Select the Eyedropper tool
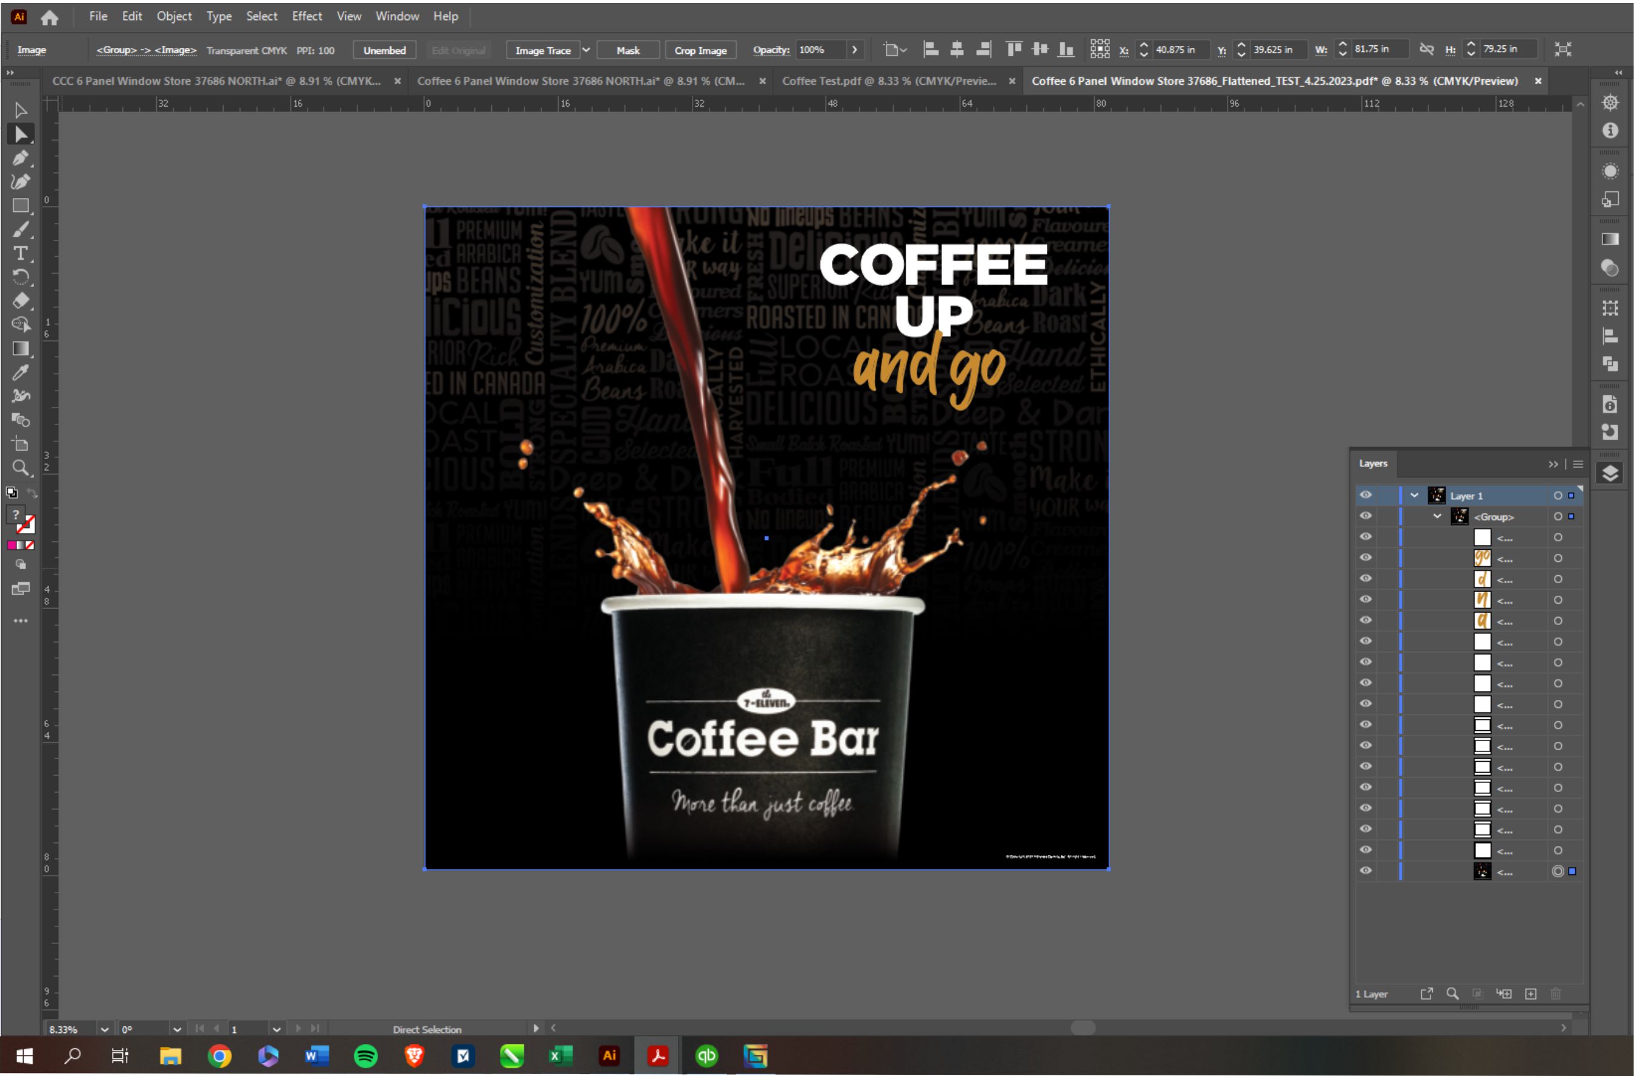The width and height of the screenshot is (1634, 1076). pyautogui.click(x=21, y=372)
